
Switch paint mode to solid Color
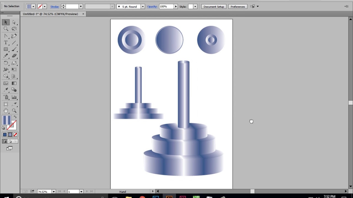point(5,134)
